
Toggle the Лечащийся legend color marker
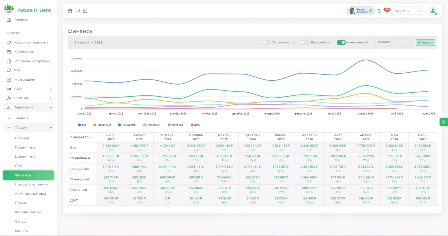point(119,125)
